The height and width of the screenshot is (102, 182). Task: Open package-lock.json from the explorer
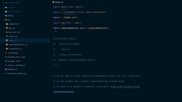coord(16,57)
